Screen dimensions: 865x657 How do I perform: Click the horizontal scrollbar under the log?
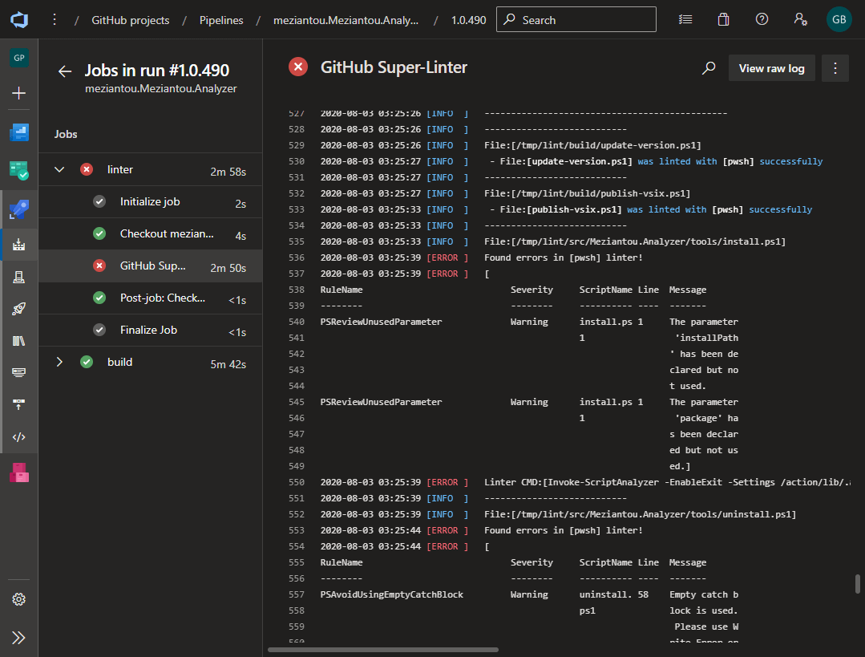coord(383,650)
